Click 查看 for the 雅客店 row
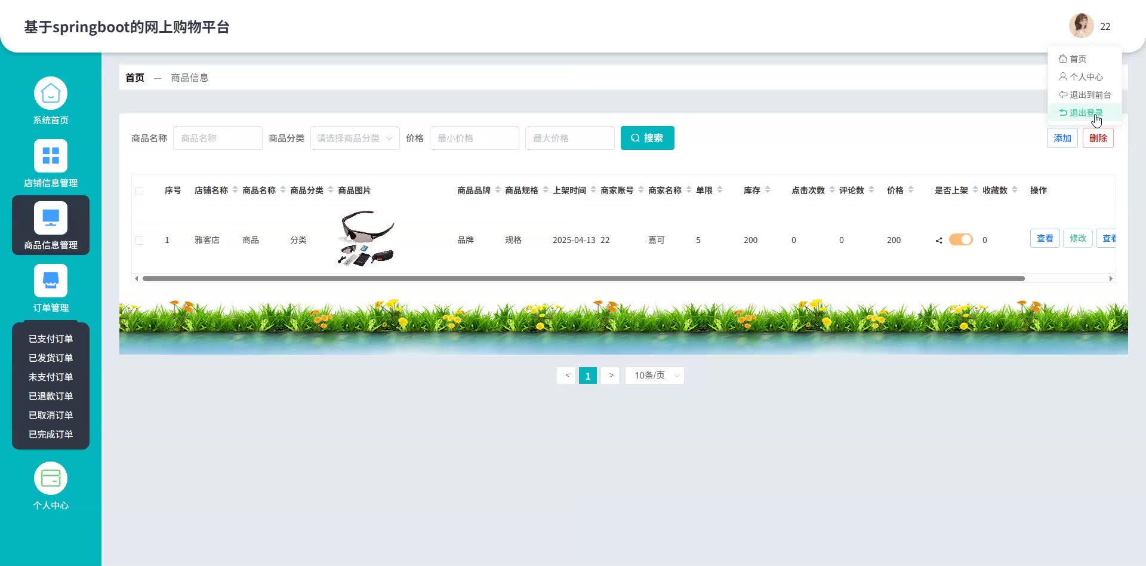This screenshot has width=1146, height=566. [x=1045, y=238]
